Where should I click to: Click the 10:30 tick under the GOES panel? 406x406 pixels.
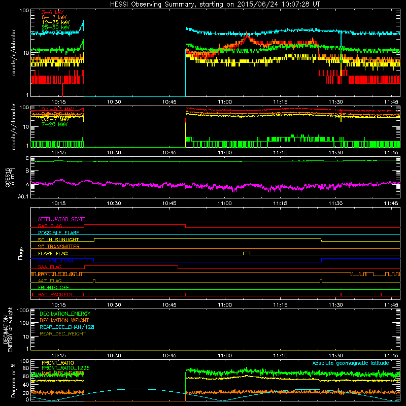pos(114,204)
